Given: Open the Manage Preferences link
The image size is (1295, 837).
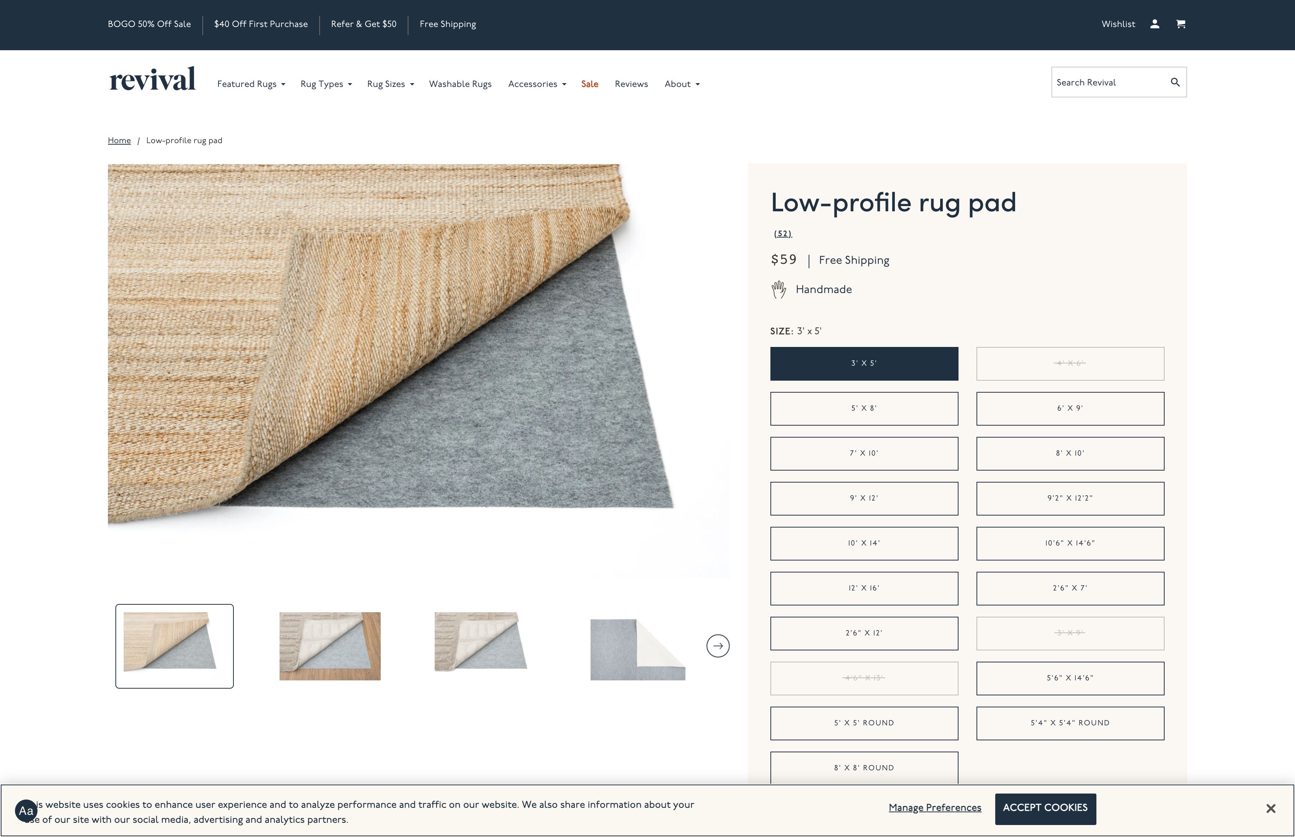Looking at the screenshot, I should (934, 808).
